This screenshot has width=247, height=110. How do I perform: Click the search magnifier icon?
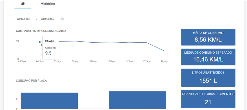(x=63, y=19)
